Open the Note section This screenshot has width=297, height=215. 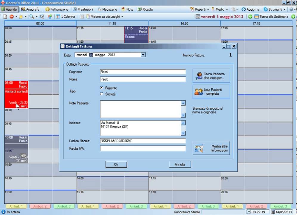[127, 9]
